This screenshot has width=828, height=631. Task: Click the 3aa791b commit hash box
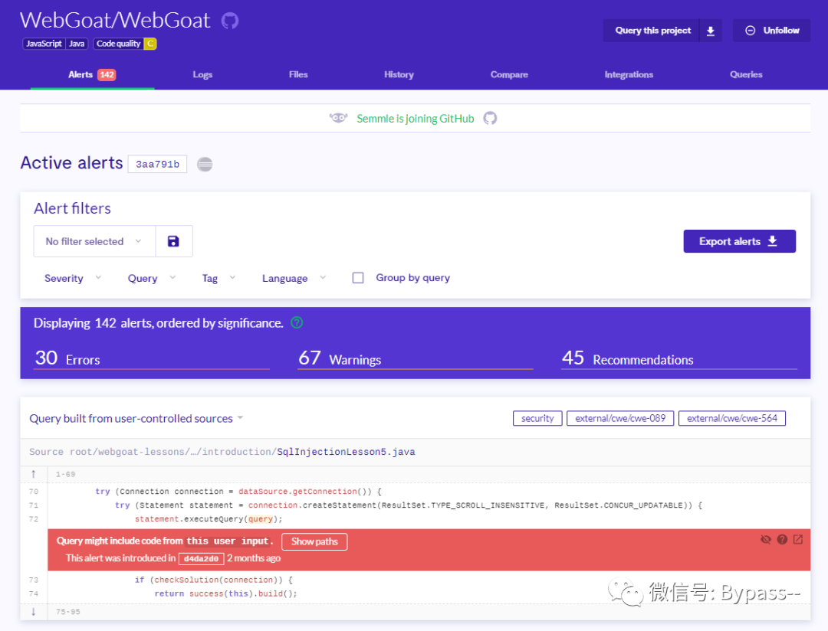tap(157, 164)
